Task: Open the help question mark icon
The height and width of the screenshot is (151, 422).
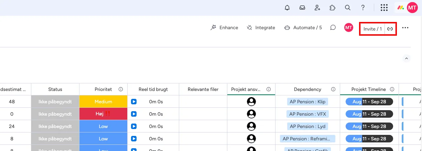Action: (x=363, y=8)
